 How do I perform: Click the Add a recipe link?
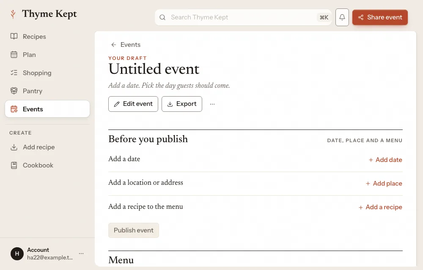pos(380,207)
